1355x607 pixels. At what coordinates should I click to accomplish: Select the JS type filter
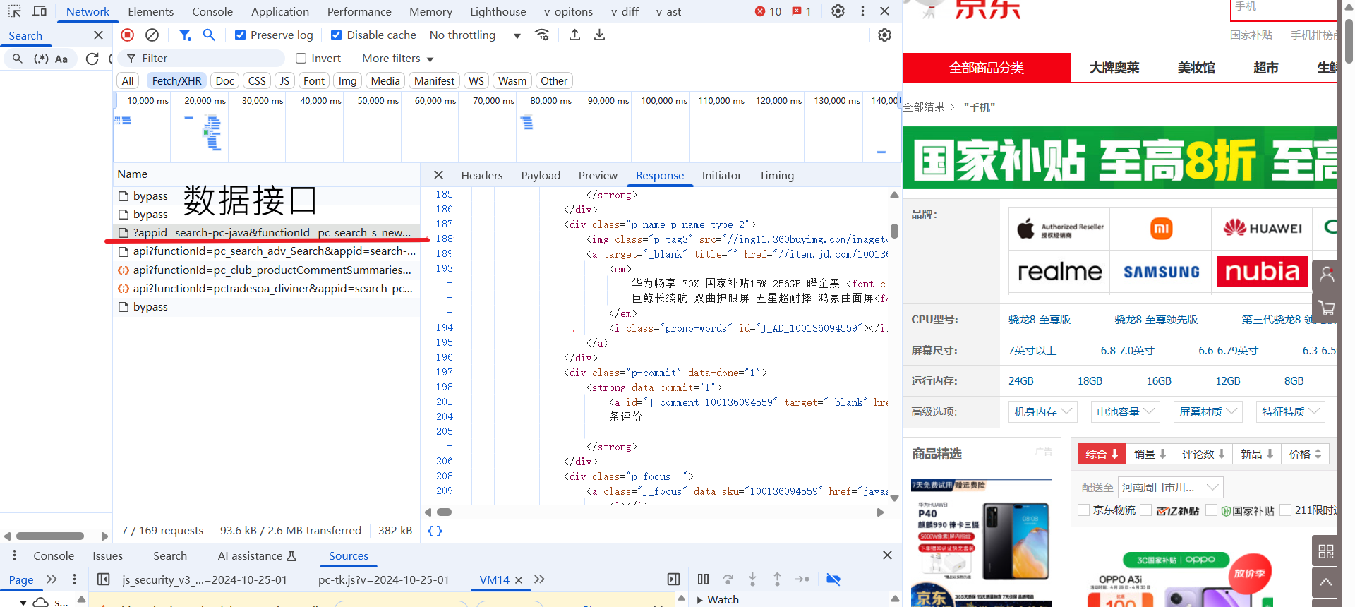coord(284,81)
